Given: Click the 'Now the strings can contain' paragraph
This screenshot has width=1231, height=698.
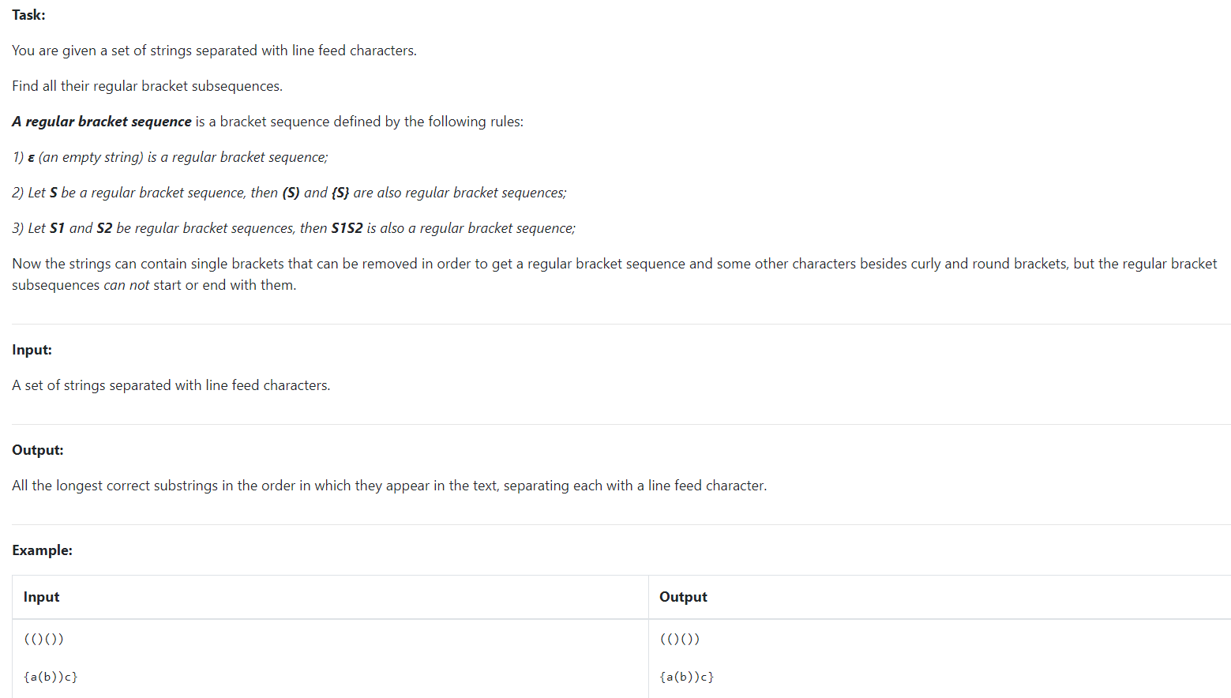Looking at the screenshot, I should 614,274.
